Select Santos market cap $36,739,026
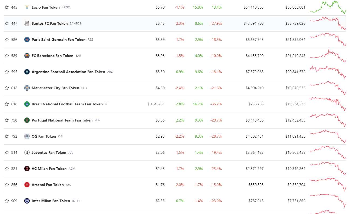 pos(296,23)
